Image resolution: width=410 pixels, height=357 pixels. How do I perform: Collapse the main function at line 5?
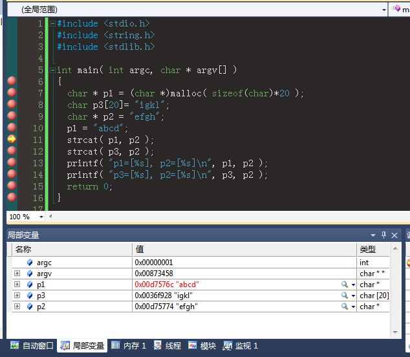[53, 70]
